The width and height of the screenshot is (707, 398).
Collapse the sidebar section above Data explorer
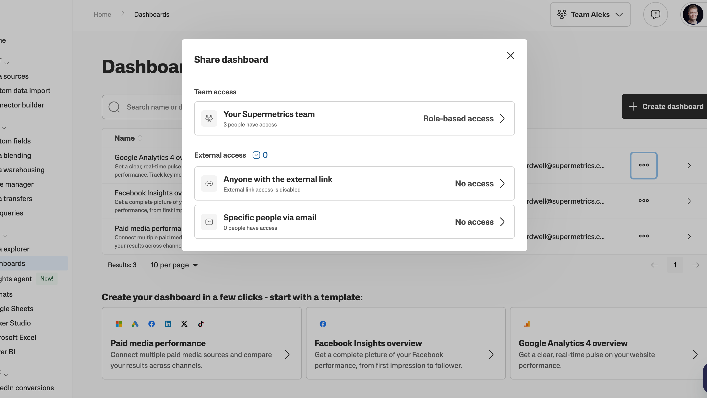point(5,236)
